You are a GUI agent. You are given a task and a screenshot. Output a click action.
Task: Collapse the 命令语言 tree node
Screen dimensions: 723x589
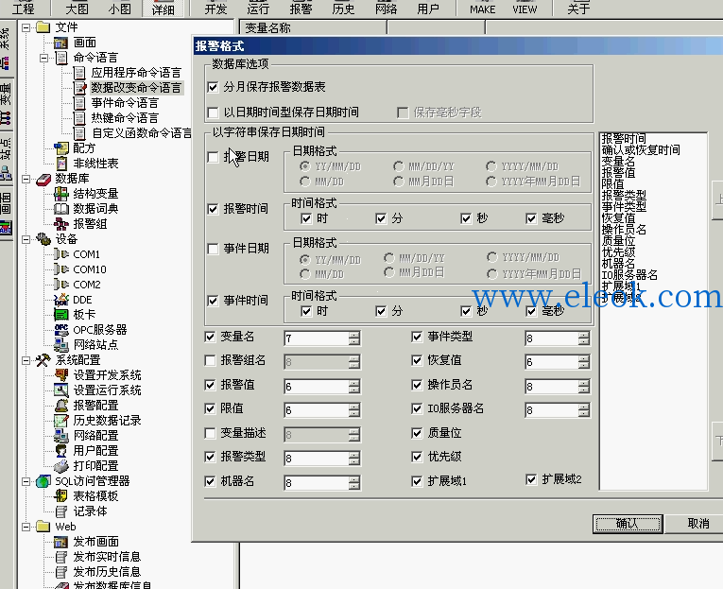(x=44, y=58)
